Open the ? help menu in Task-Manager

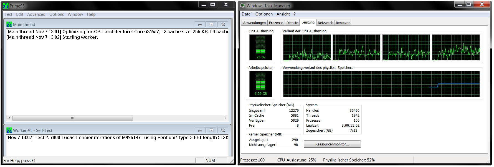coord(295,14)
